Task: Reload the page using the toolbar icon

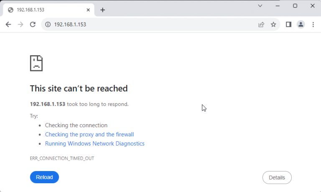Action: (33, 25)
